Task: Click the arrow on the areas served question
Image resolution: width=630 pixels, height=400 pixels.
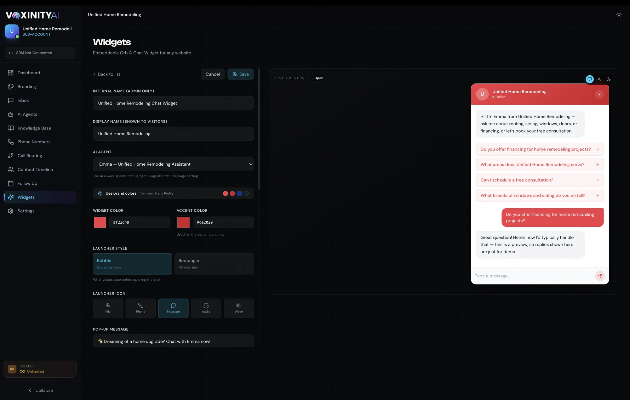Action: coord(597,164)
